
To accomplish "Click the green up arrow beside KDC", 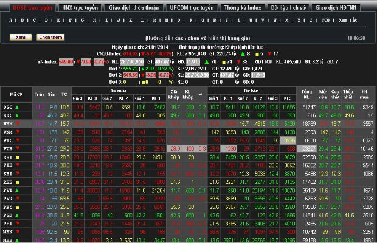I will pyautogui.click(x=17, y=115).
